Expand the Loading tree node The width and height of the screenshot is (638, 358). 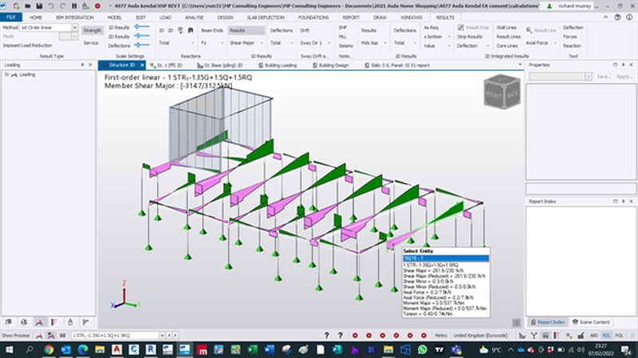[7, 75]
